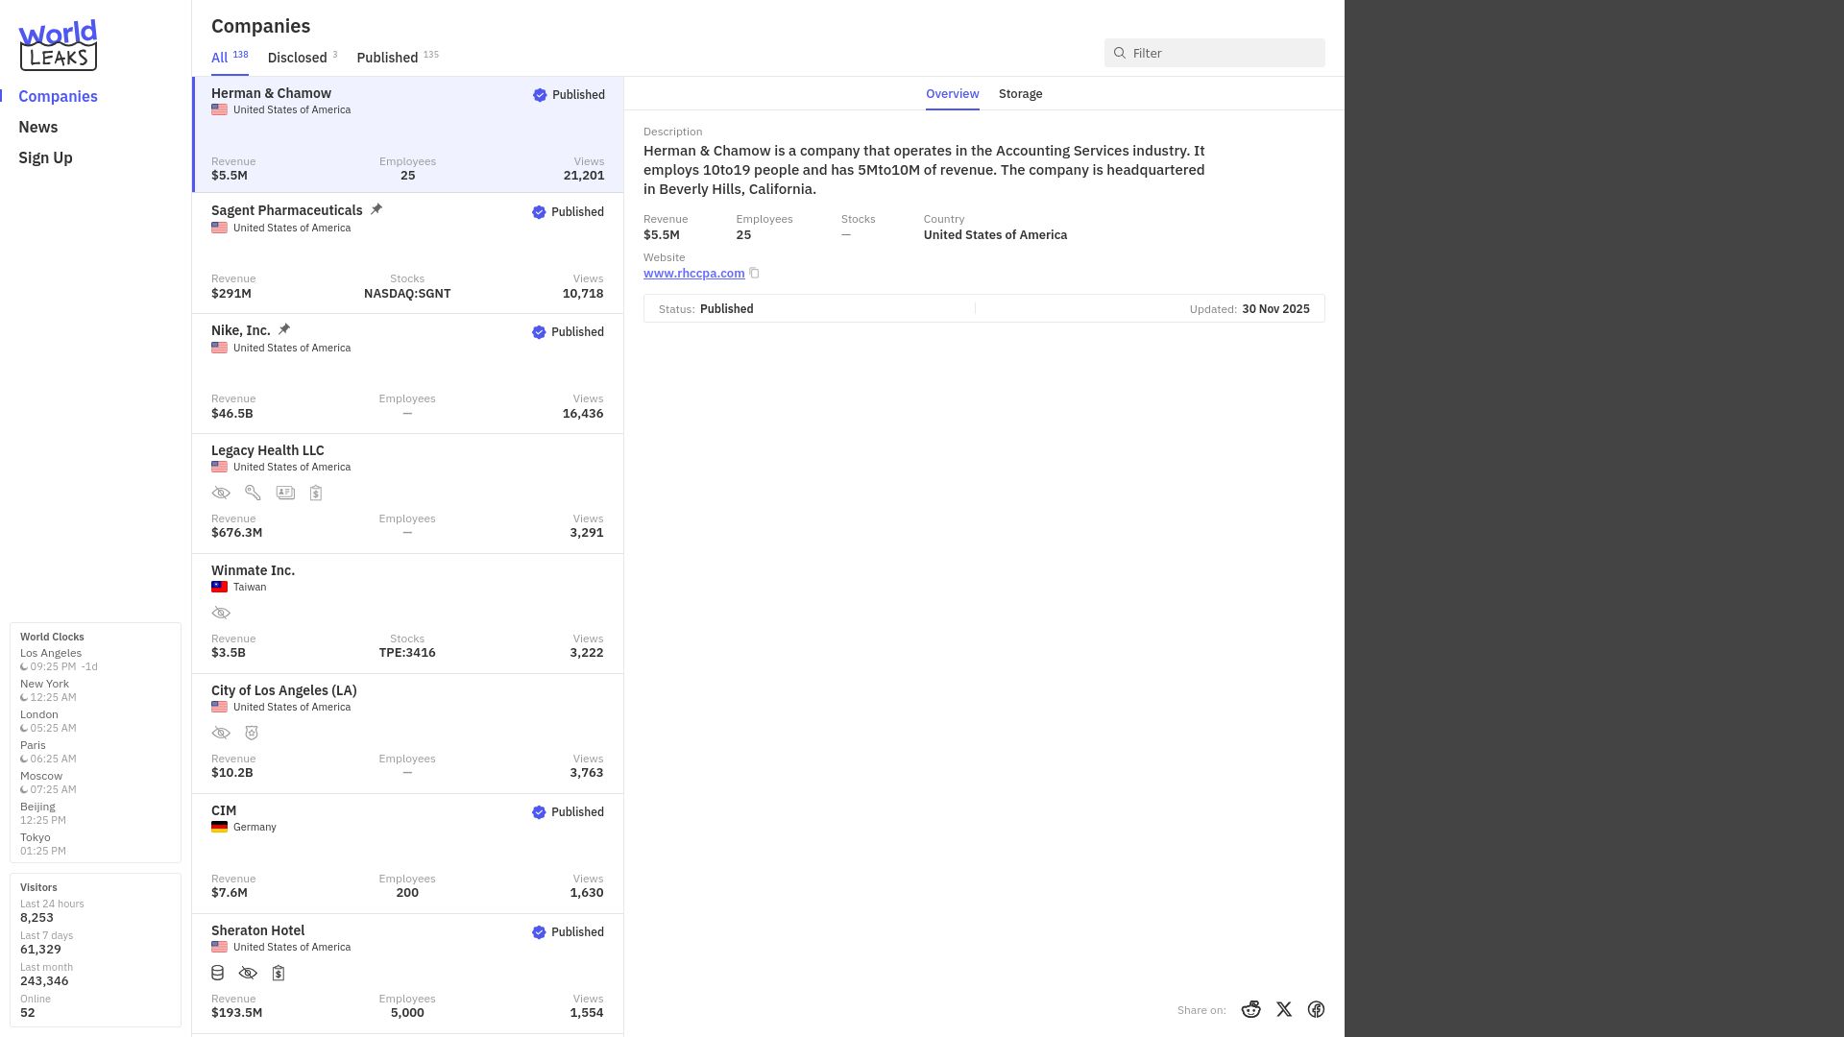Focus the Filter search field
The image size is (1844, 1037).
point(1214,53)
